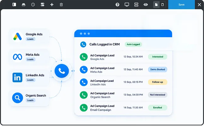Viewport: 204px width, 126px height.
Task: Click the LinkedIn logo icon
Action: pyautogui.click(x=17, y=77)
